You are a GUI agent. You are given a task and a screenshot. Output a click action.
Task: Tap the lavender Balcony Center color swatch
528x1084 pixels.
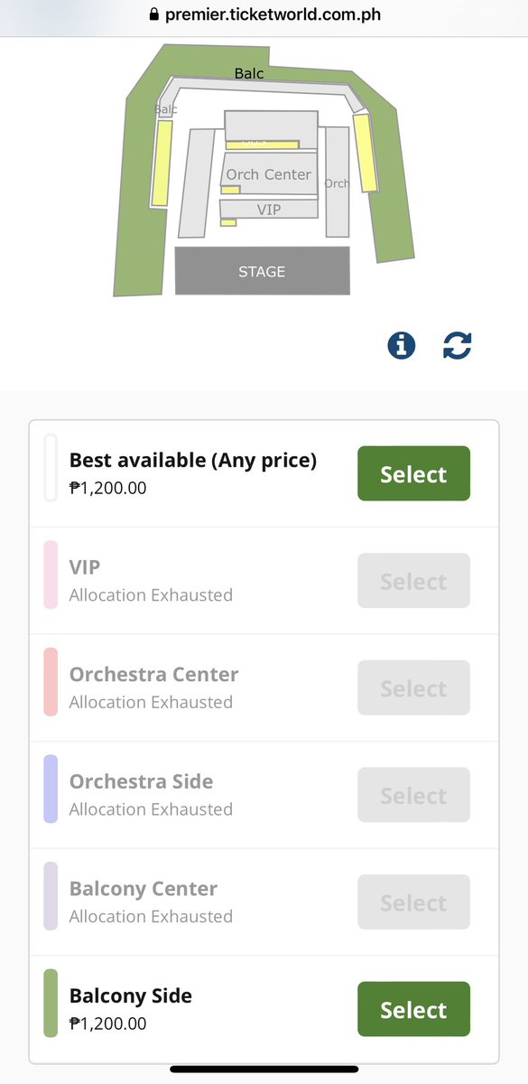pyautogui.click(x=51, y=896)
